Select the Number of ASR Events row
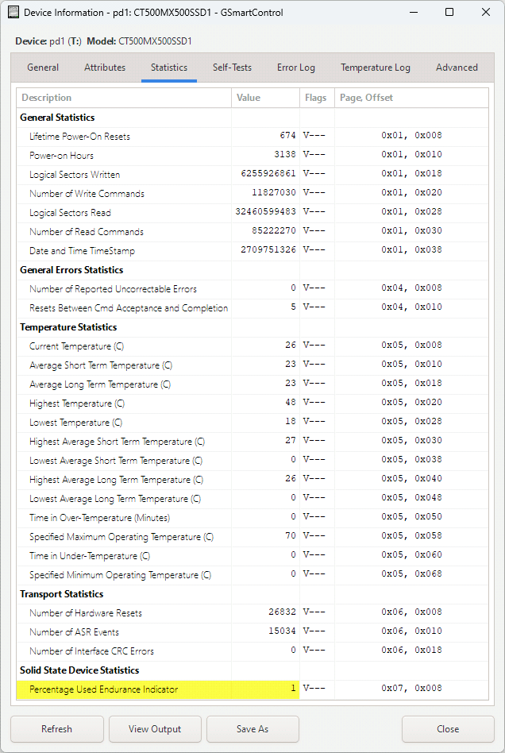This screenshot has width=505, height=753. 252,631
